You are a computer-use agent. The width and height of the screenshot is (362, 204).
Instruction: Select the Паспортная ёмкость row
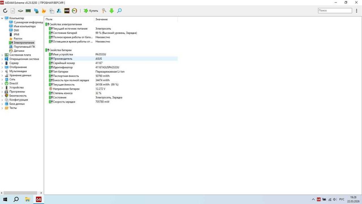click(111, 76)
